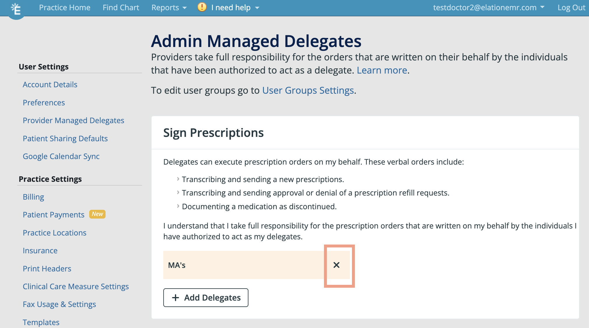589x328 pixels.
Task: Open the Add Delegates button
Action: coord(206,297)
